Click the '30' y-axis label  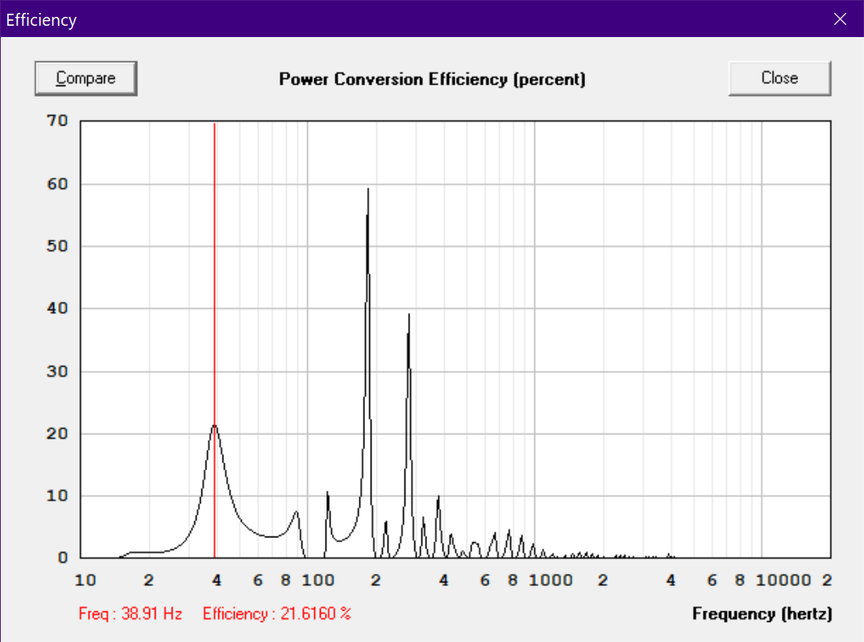pos(57,371)
